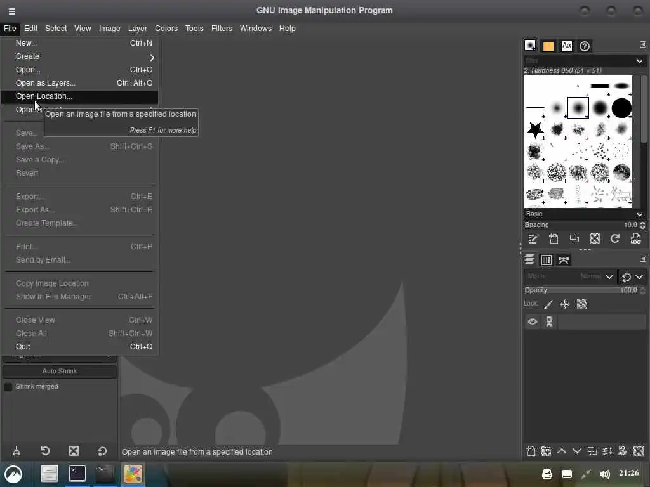
Task: Select the black star brush thumbnail
Action: point(535,129)
